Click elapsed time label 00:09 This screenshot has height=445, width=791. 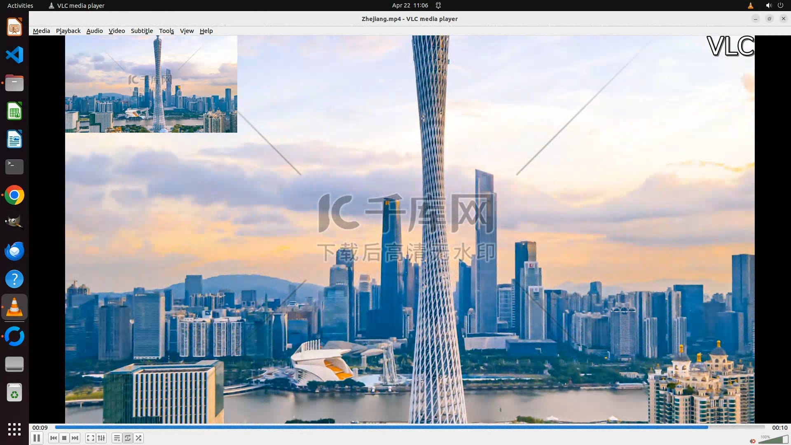coord(40,428)
